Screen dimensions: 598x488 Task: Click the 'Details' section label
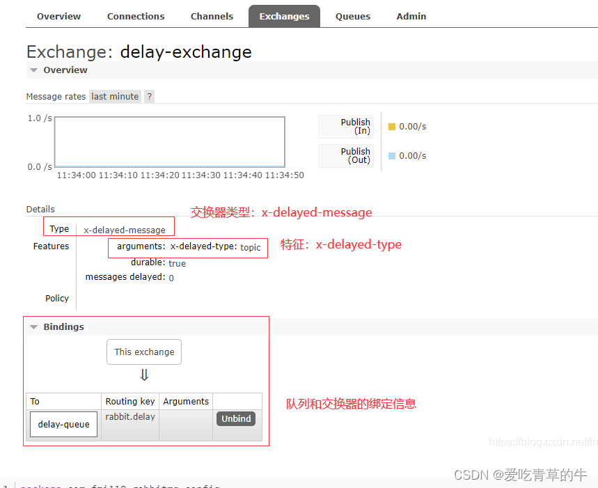(40, 210)
